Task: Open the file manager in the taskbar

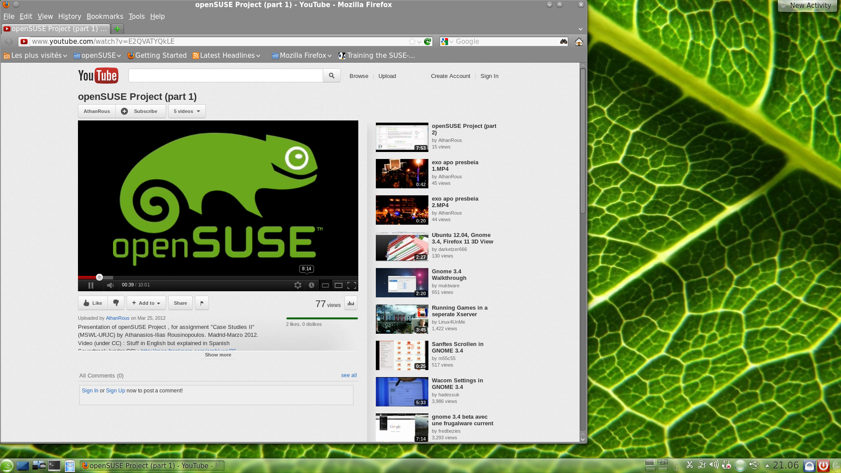Action: click(x=70, y=466)
